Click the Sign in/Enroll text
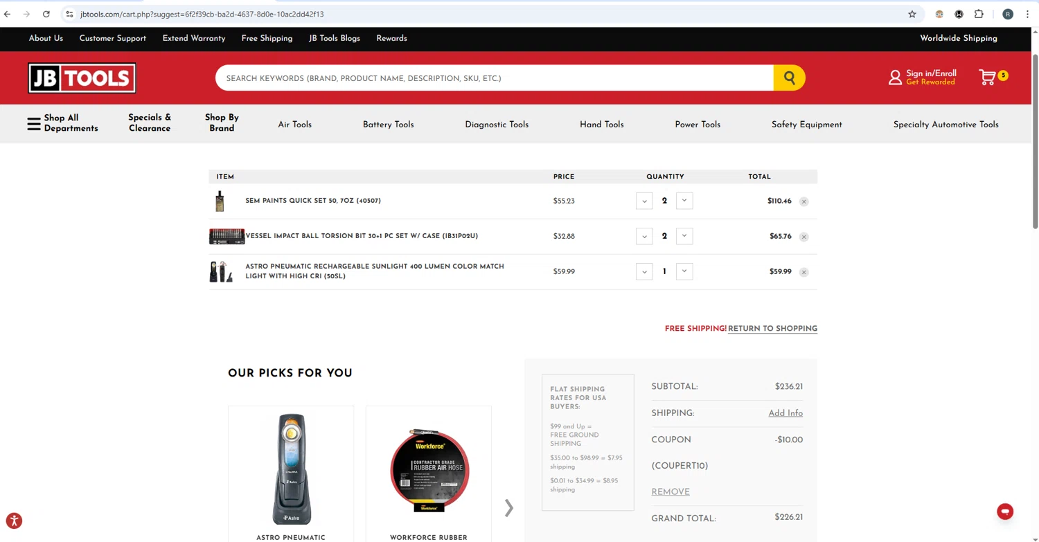 931,73
